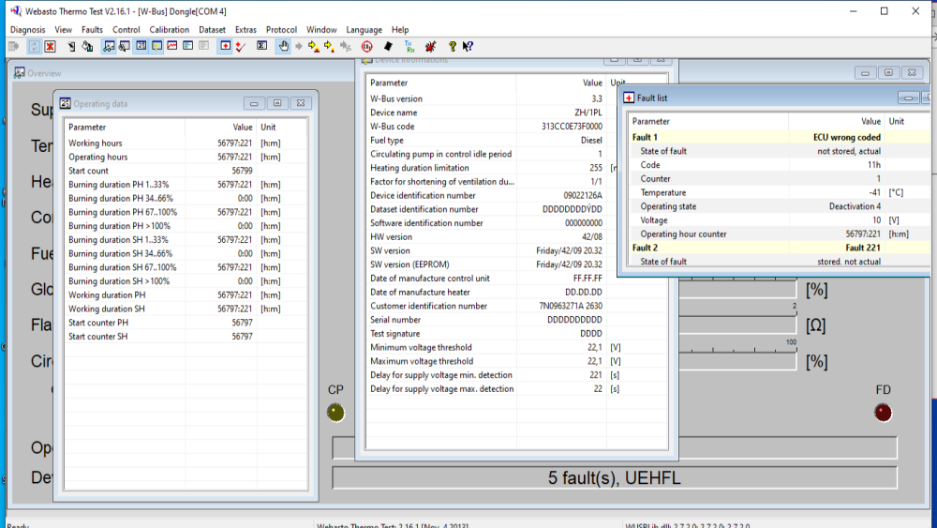Select the 'Start count' row in Operating data
This screenshot has width=937, height=528.
(186, 171)
